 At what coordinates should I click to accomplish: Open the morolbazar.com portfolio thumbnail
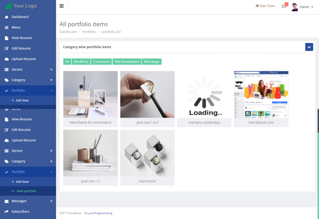click(261, 94)
